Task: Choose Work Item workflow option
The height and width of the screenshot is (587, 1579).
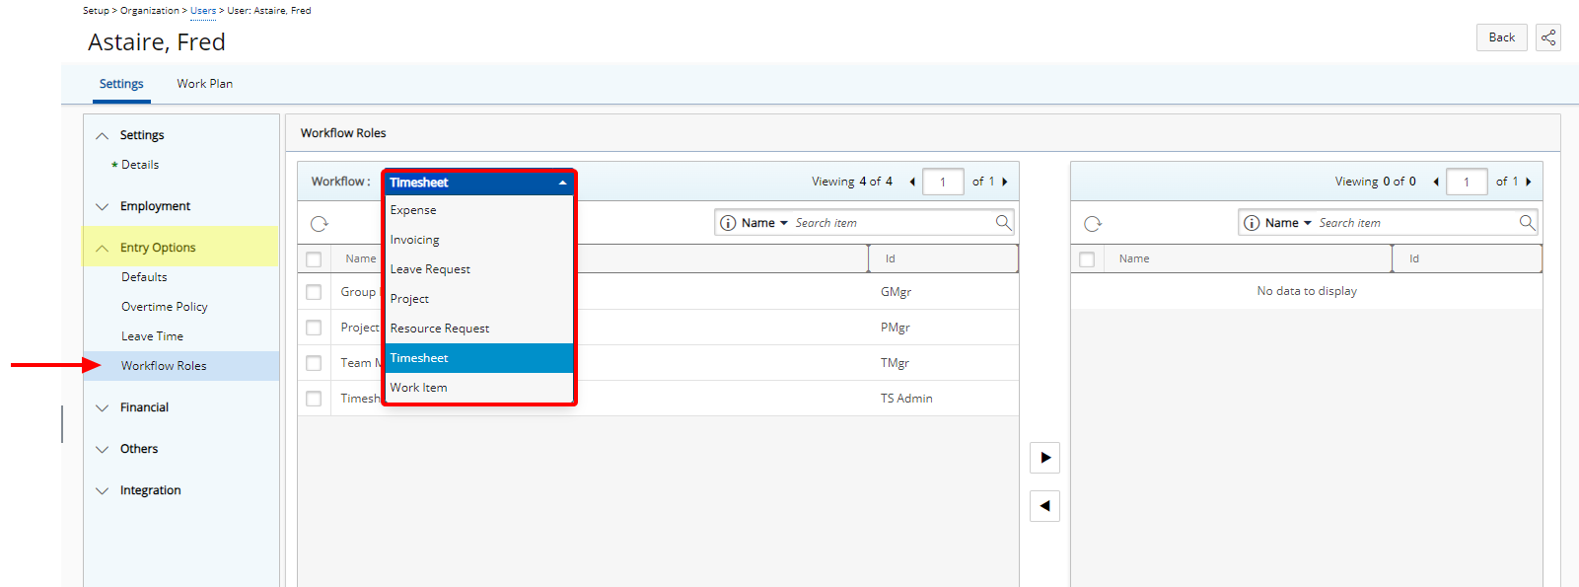Action: [x=478, y=388]
